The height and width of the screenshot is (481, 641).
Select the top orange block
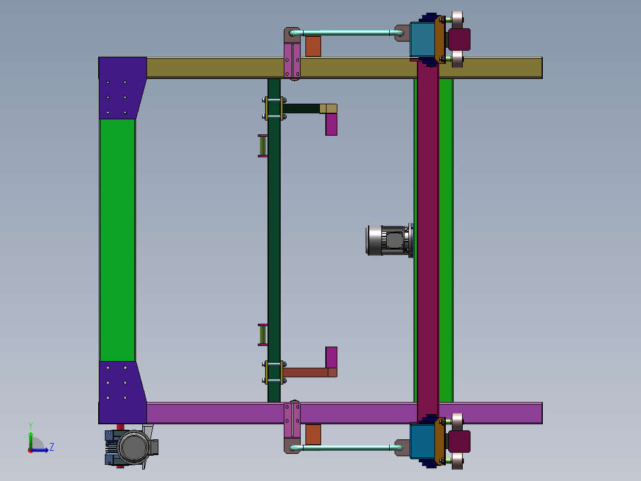313,46
